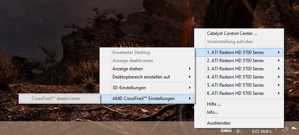Click CrossFireX deaktivieren option
The height and width of the screenshot is (135, 299).
click(59, 99)
